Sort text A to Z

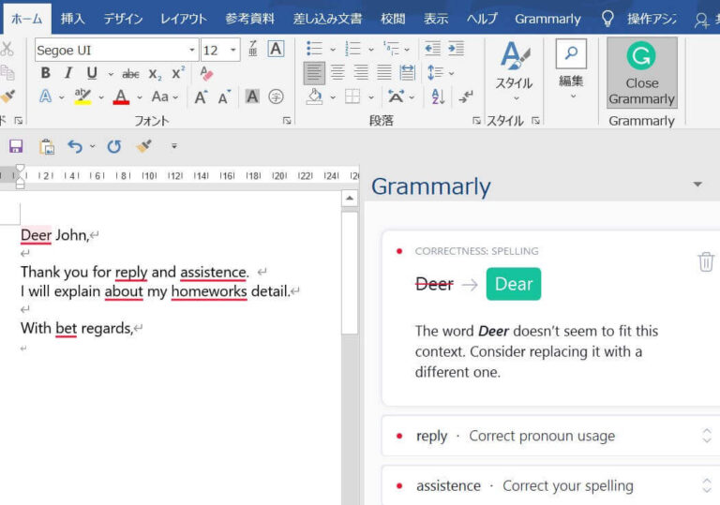coord(438,97)
